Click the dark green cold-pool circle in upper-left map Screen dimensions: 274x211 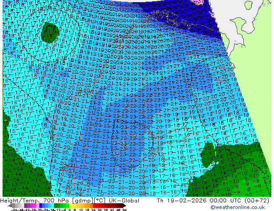coord(51,32)
